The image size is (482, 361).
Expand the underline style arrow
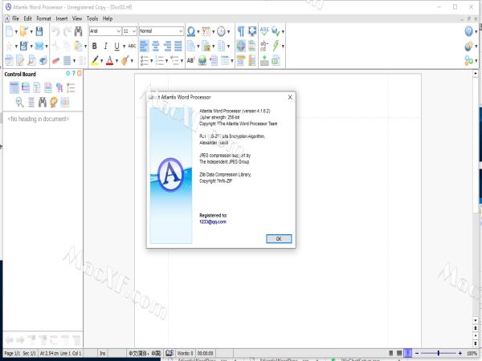tap(124, 47)
